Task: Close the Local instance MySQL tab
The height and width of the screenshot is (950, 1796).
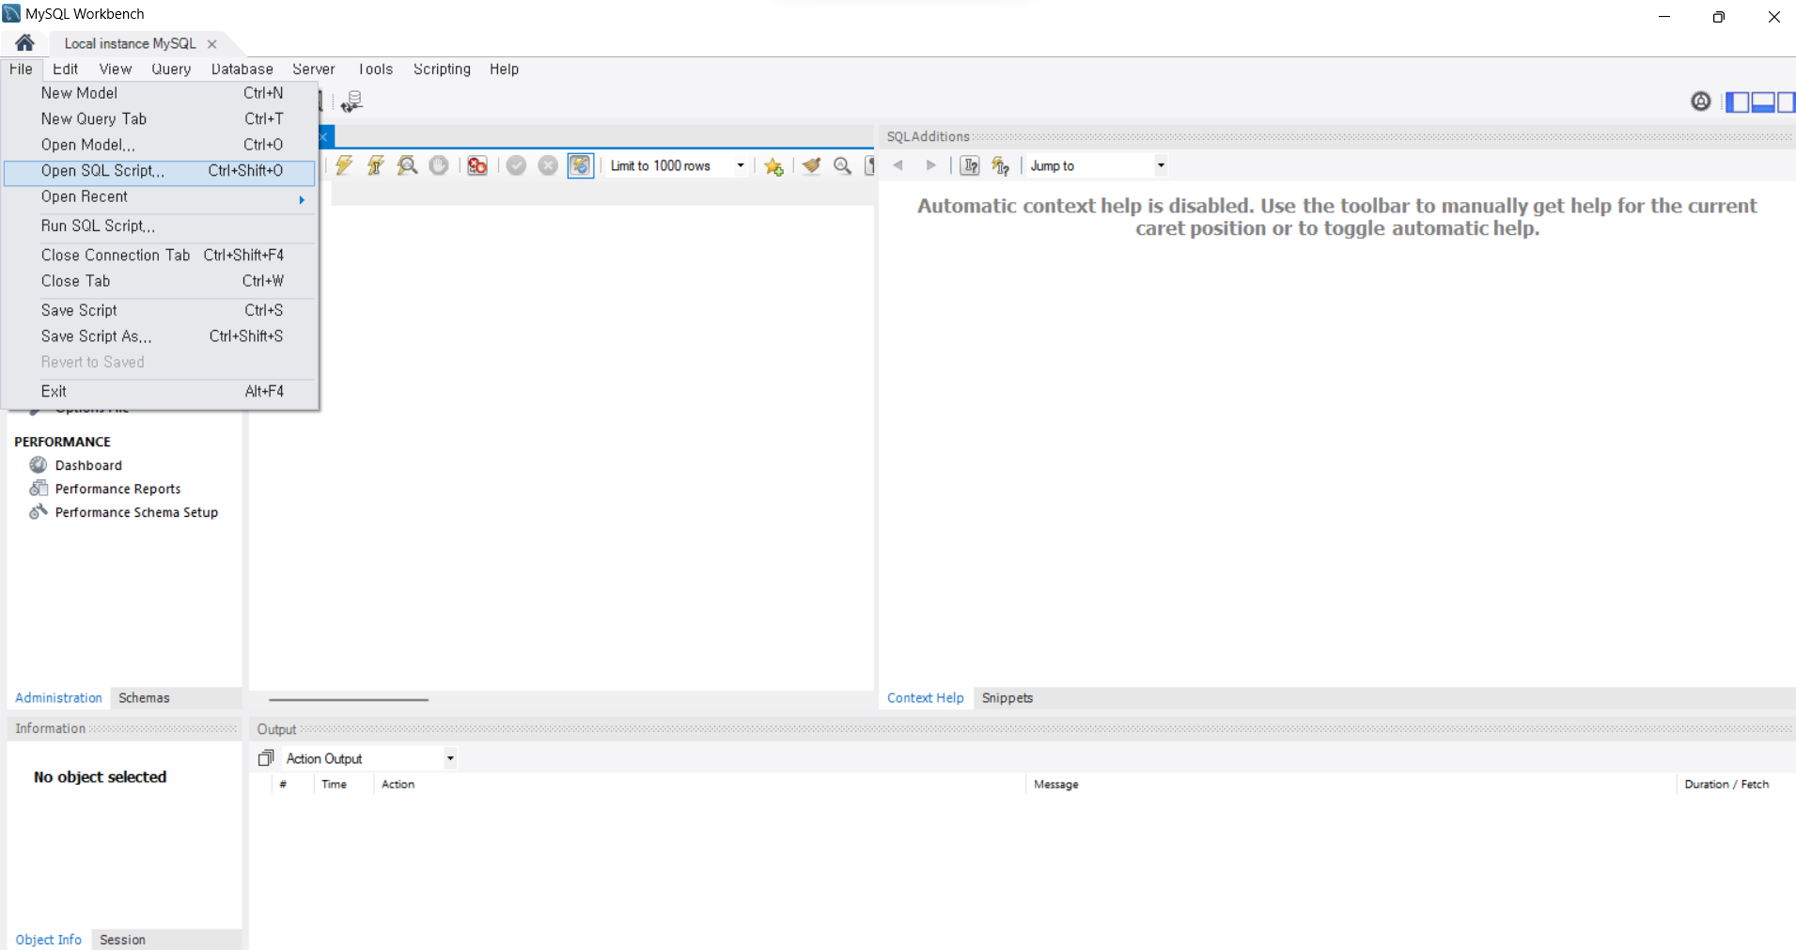Action: tap(212, 43)
